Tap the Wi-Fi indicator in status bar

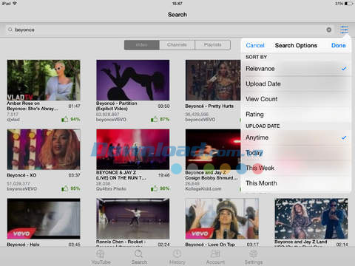point(15,4)
